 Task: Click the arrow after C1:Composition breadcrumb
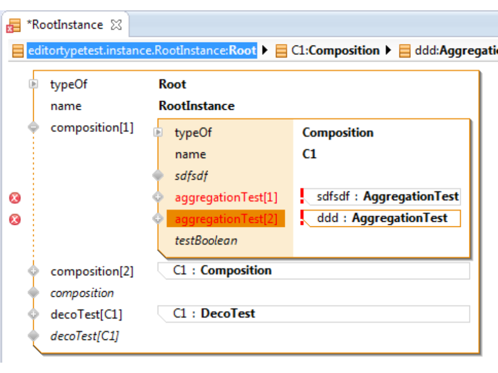tap(389, 51)
